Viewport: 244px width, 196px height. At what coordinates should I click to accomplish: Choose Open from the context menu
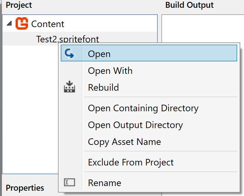[x=99, y=54]
